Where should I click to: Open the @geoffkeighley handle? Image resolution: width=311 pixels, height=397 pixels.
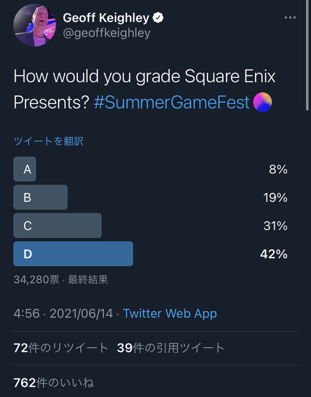[107, 33]
